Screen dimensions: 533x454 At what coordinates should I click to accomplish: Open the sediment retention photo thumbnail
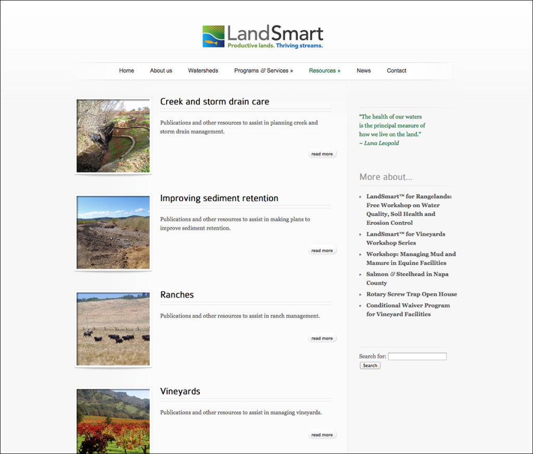(113, 232)
